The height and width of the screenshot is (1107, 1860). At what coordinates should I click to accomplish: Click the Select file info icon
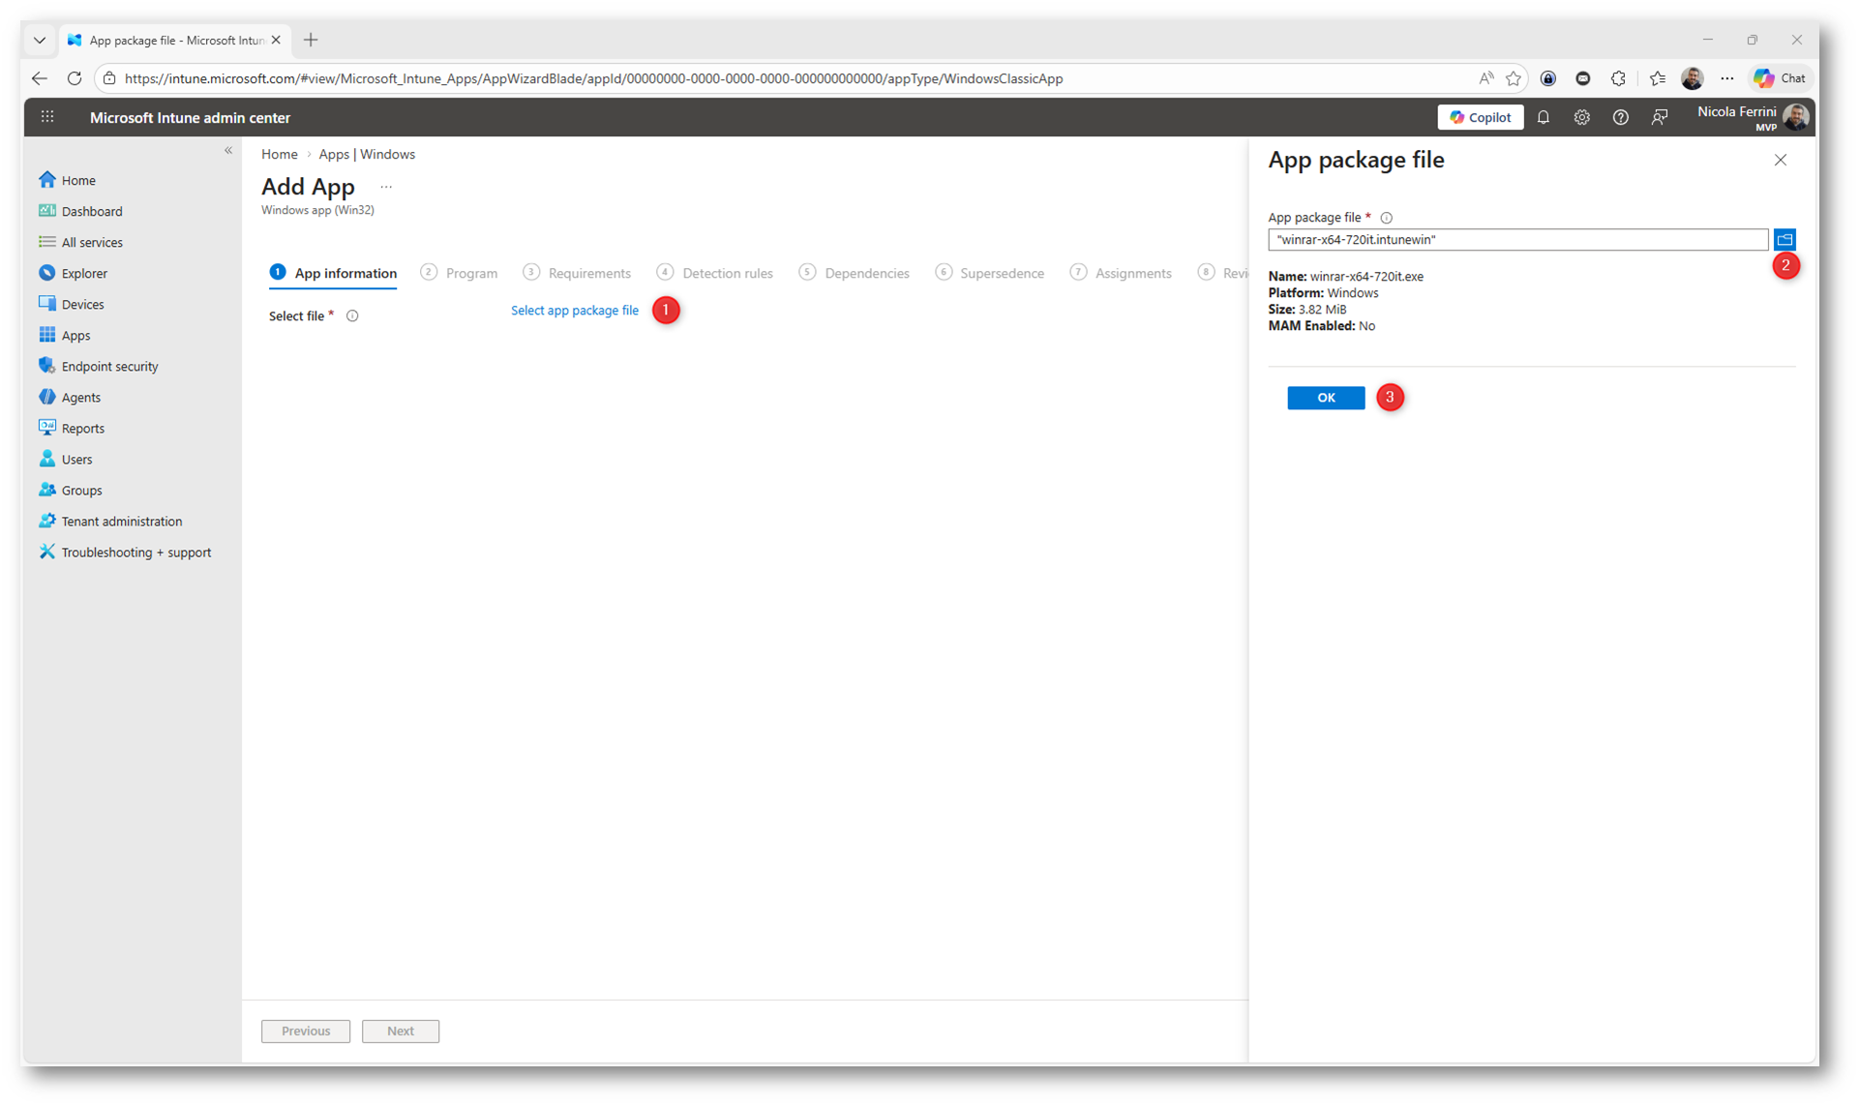(352, 316)
